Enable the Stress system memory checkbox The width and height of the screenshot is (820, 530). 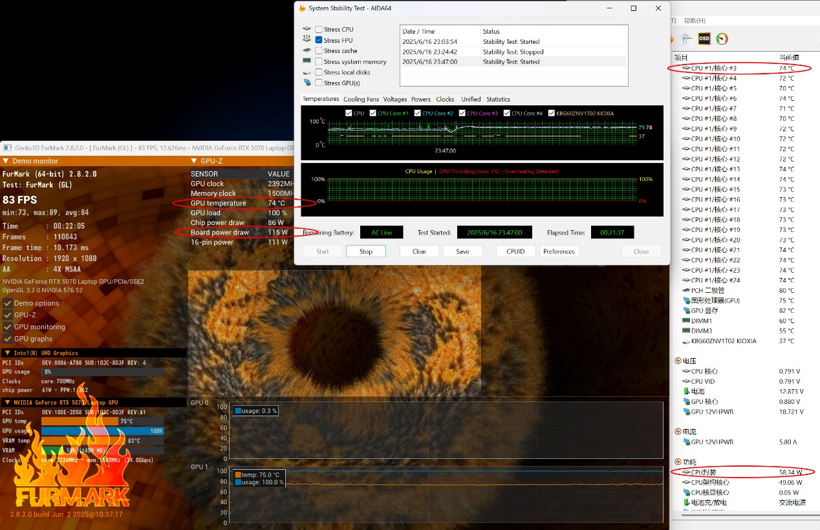(x=319, y=61)
